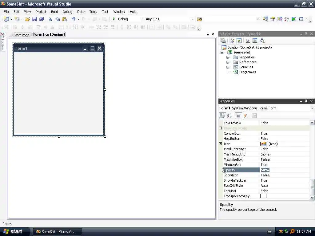
Task: Expand the Icon property
Action: click(220, 144)
